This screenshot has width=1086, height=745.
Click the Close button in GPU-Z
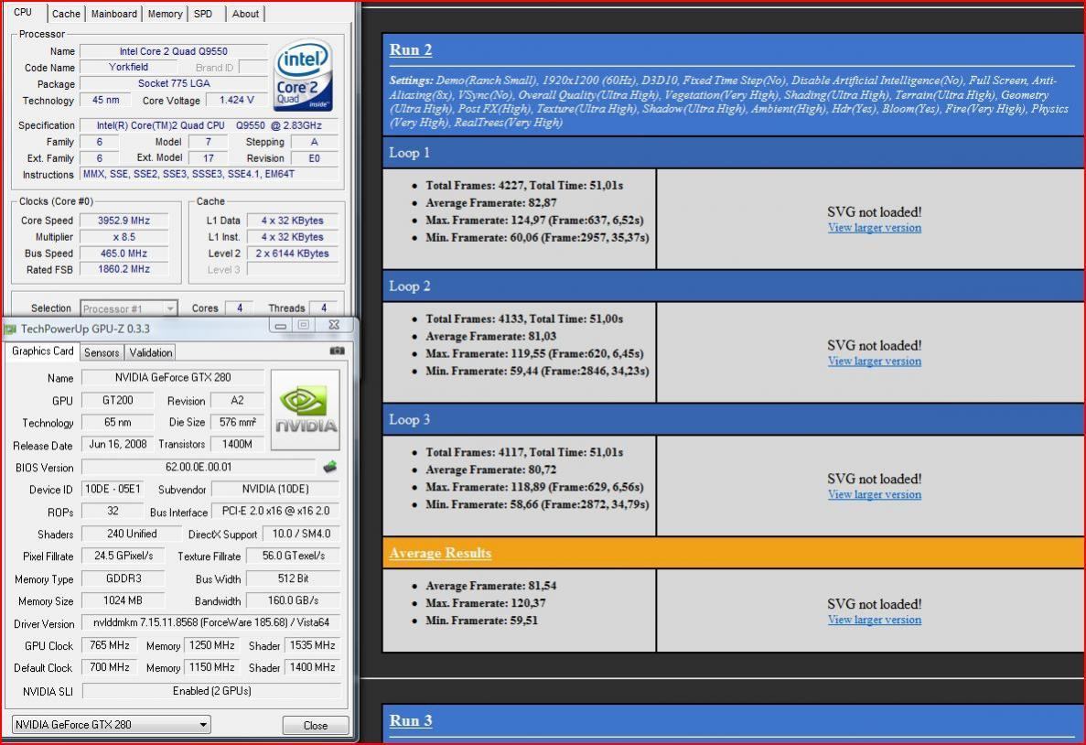coord(315,725)
